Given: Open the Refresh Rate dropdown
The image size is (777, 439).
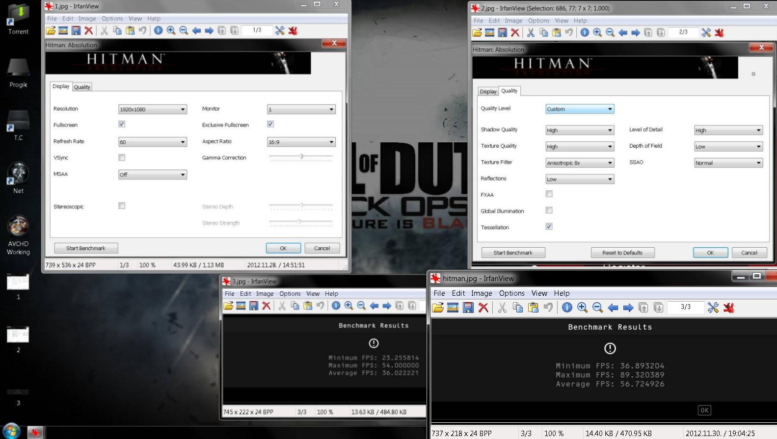Looking at the screenshot, I should click(x=153, y=142).
